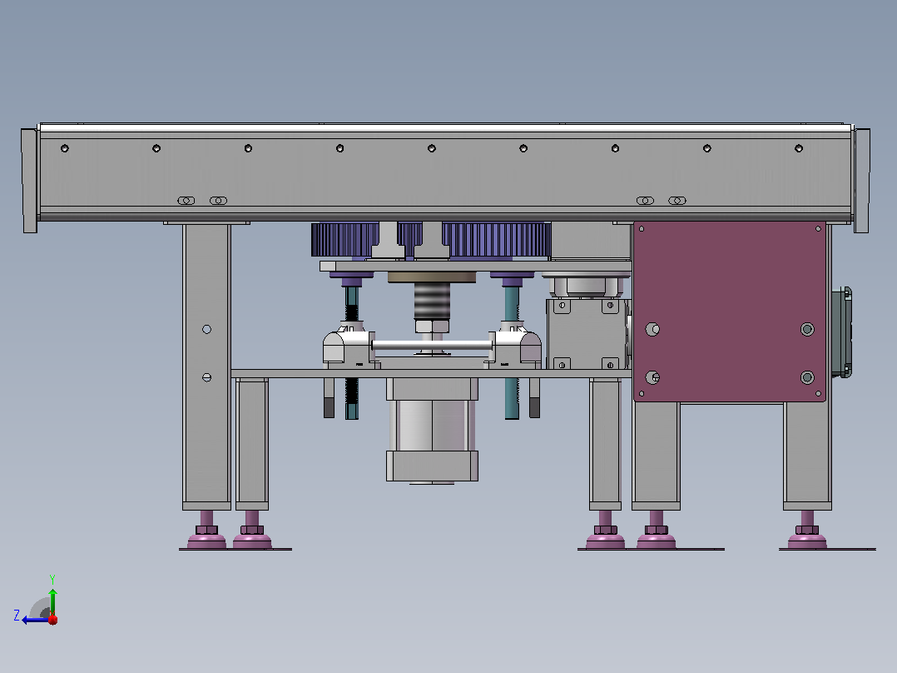The width and height of the screenshot is (897, 673).
Task: Select the right white bearing block
Action: pos(515,346)
